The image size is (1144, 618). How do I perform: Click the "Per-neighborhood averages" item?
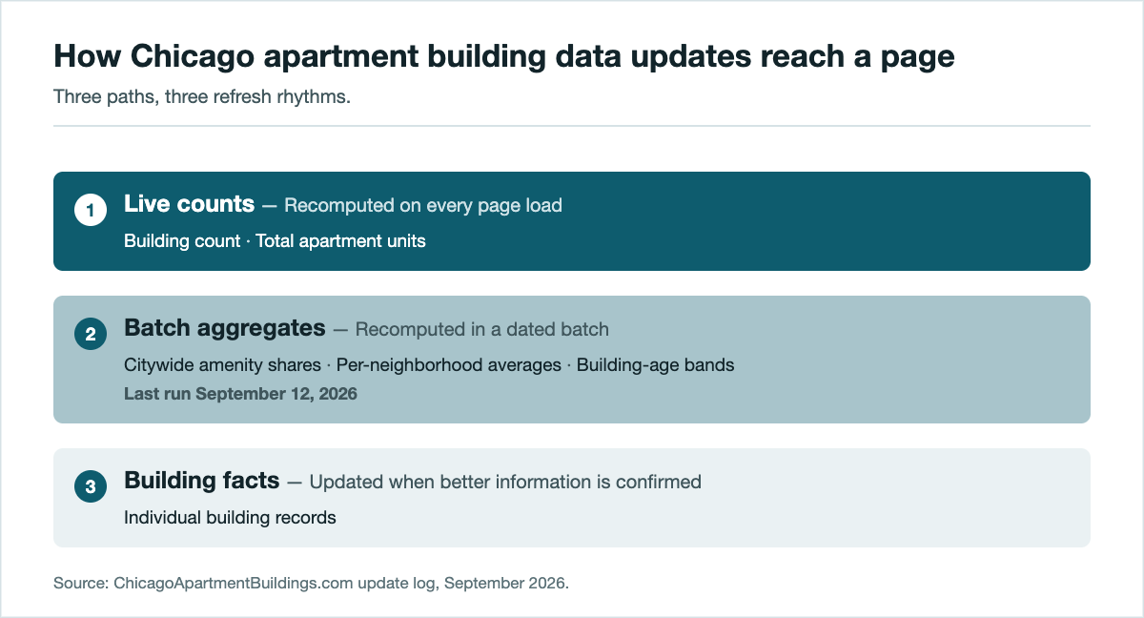pos(449,365)
